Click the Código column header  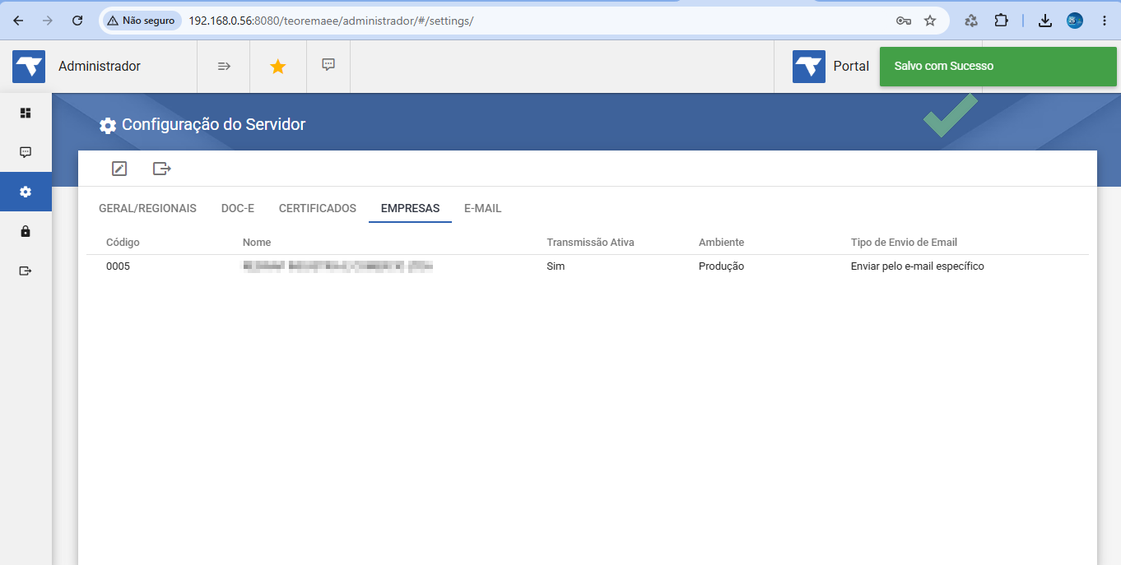point(123,243)
